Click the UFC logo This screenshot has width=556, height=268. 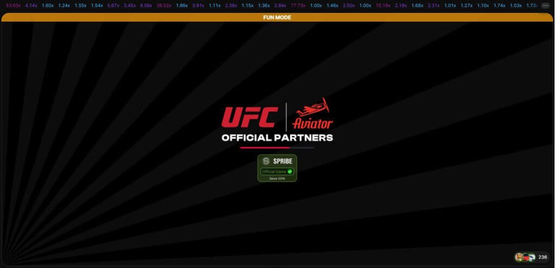pyautogui.click(x=251, y=117)
